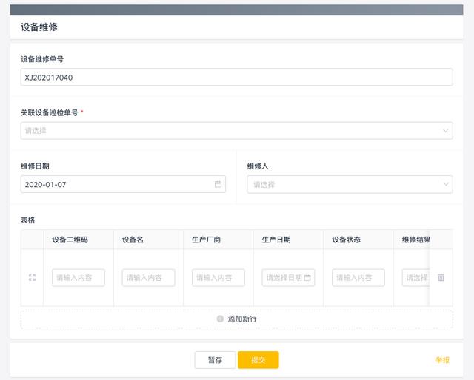Viewport: 474px width, 380px height.
Task: Click the expand icon on the table row
Action: pos(32,277)
